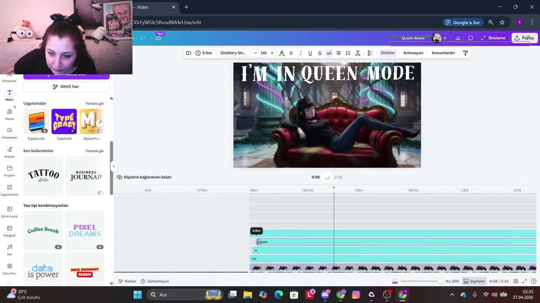The width and height of the screenshot is (540, 303).
Task: Open the Efektler tab
Action: click(x=388, y=53)
